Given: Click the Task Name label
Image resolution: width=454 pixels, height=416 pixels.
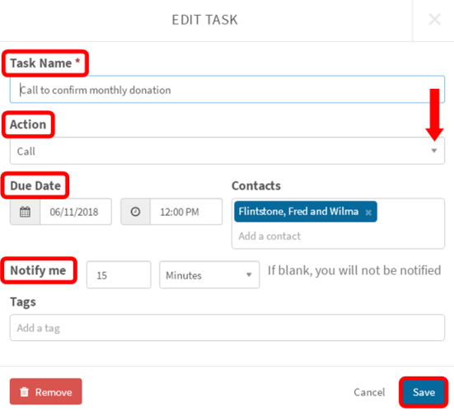Looking at the screenshot, I should 44,63.
